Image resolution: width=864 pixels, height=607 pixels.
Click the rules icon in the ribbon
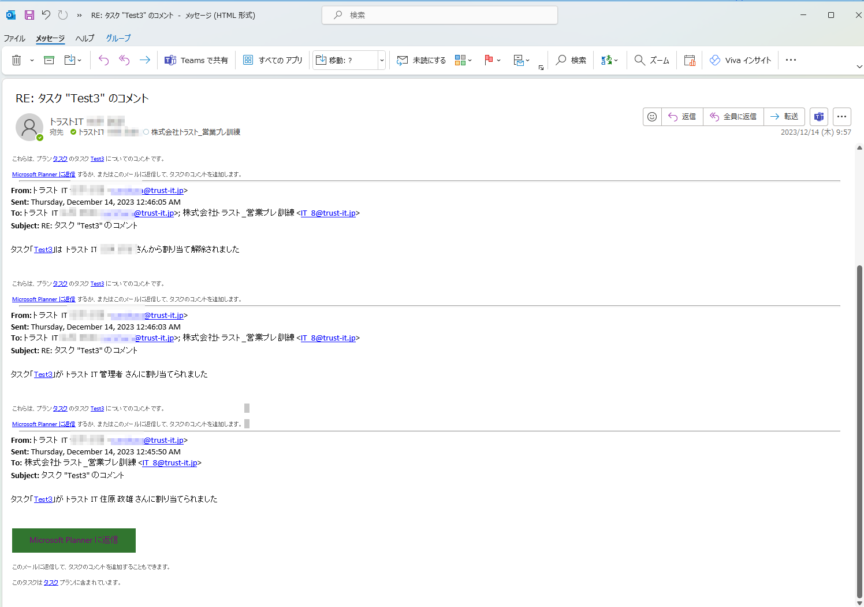pyautogui.click(x=519, y=60)
